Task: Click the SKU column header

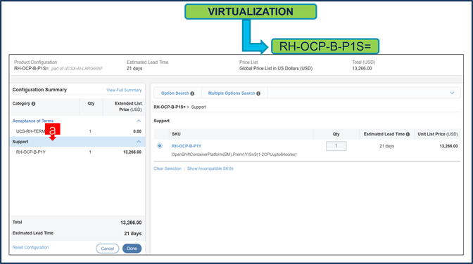Action: tap(176, 134)
